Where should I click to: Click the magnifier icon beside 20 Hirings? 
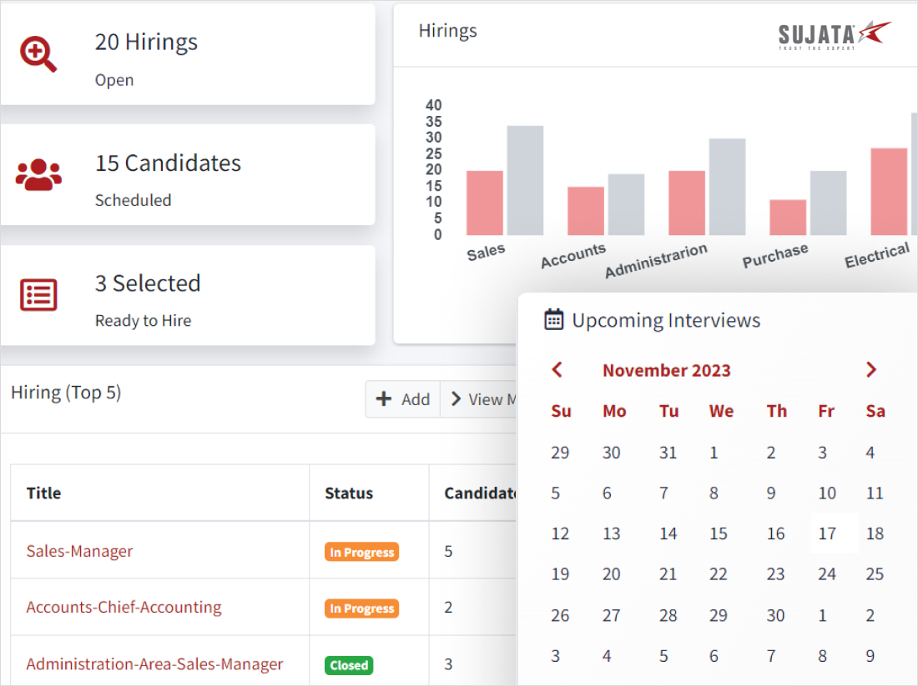click(x=38, y=55)
